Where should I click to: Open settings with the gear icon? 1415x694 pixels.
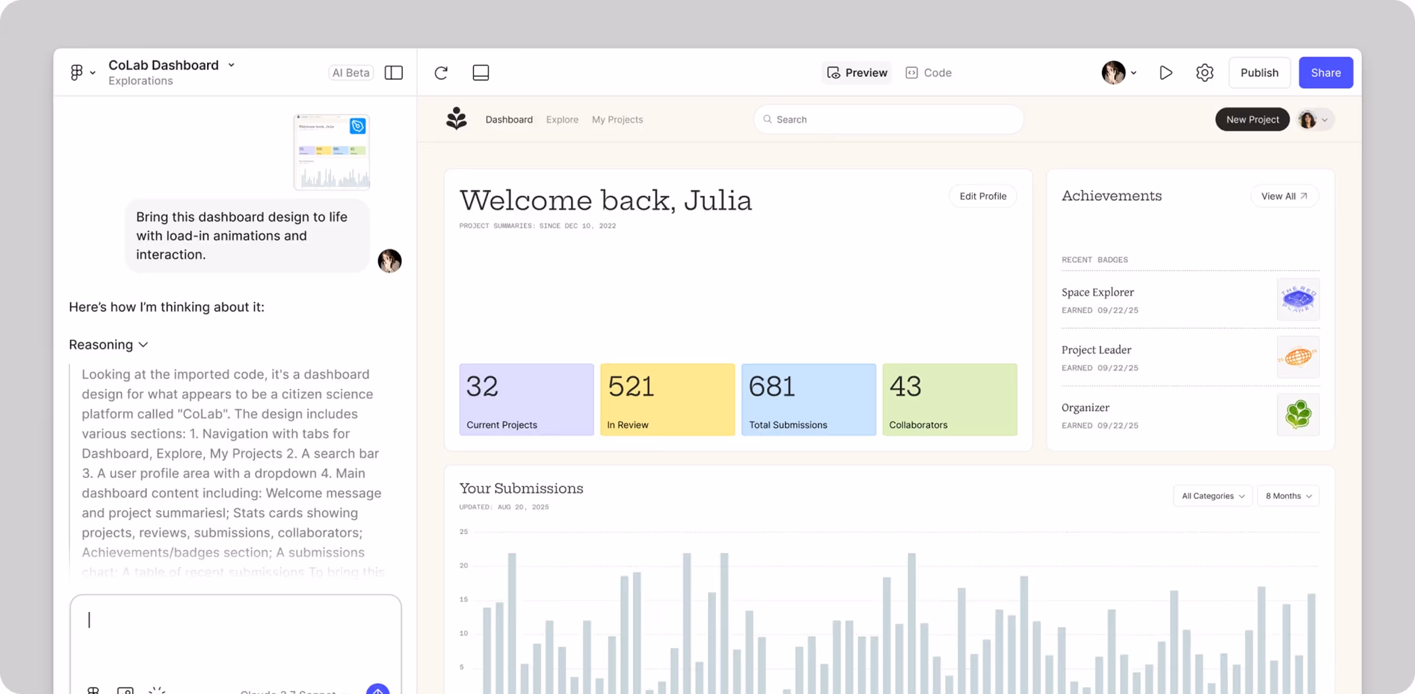click(1204, 72)
